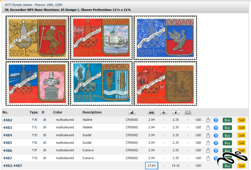The height and width of the screenshot is (170, 251).
Task: Click share icon for stamp 4486
Action: [x=208, y=151]
